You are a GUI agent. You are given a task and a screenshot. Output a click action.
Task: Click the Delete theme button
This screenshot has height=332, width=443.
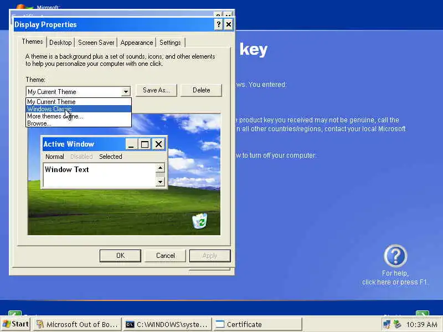(201, 90)
